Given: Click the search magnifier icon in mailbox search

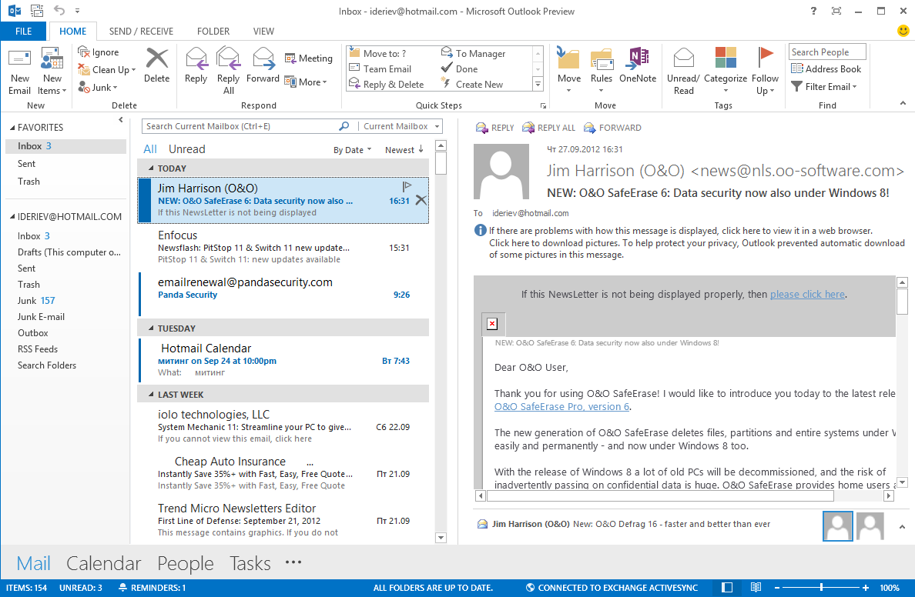Looking at the screenshot, I should (x=344, y=126).
